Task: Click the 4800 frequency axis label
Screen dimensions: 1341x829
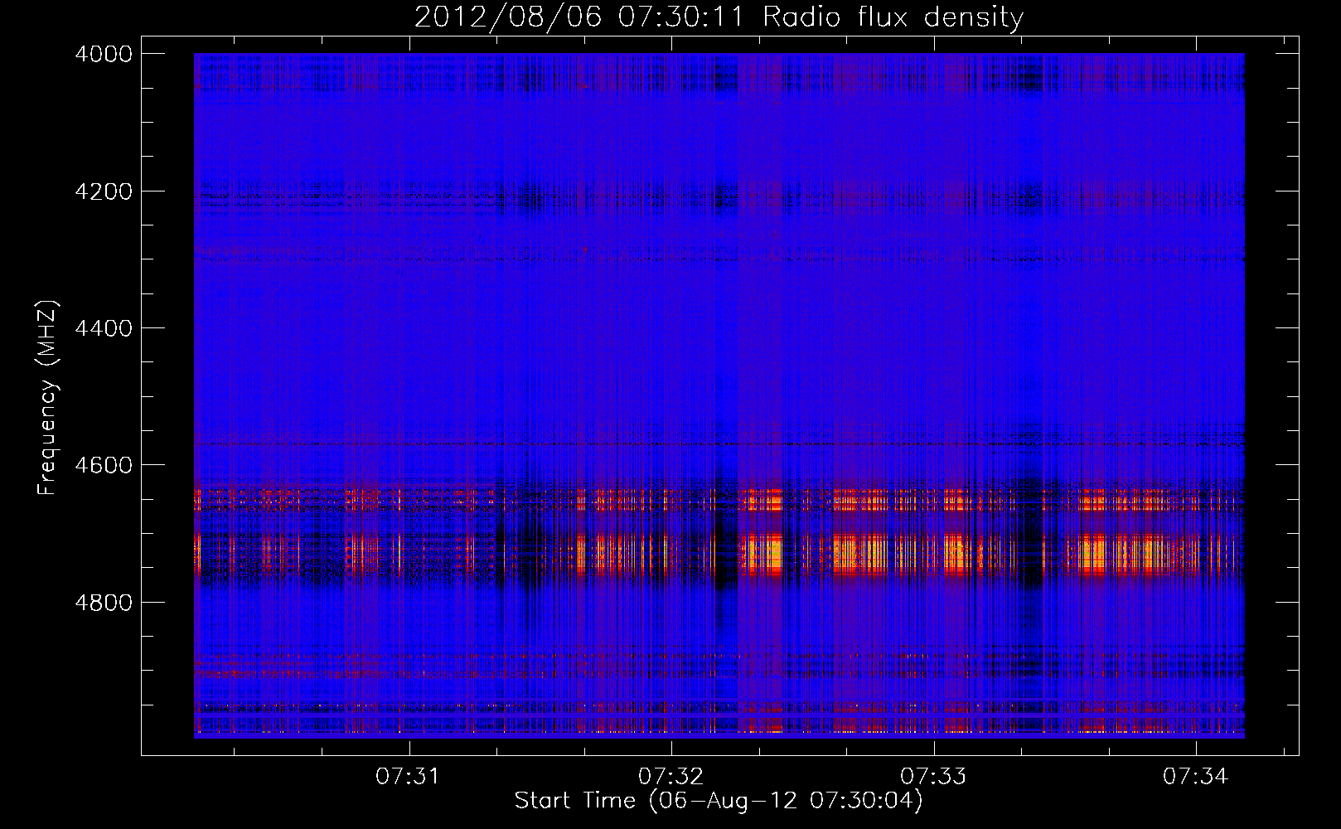Action: (x=104, y=603)
